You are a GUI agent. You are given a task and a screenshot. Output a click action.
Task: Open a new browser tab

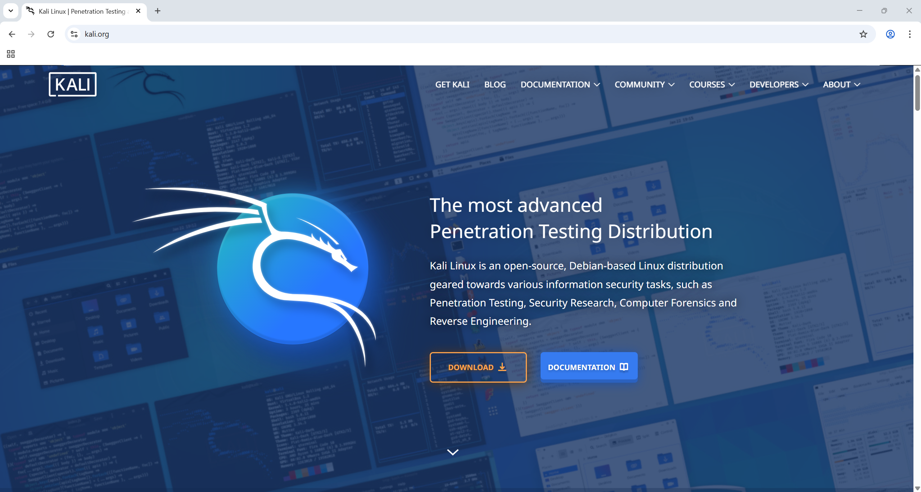[x=158, y=11]
